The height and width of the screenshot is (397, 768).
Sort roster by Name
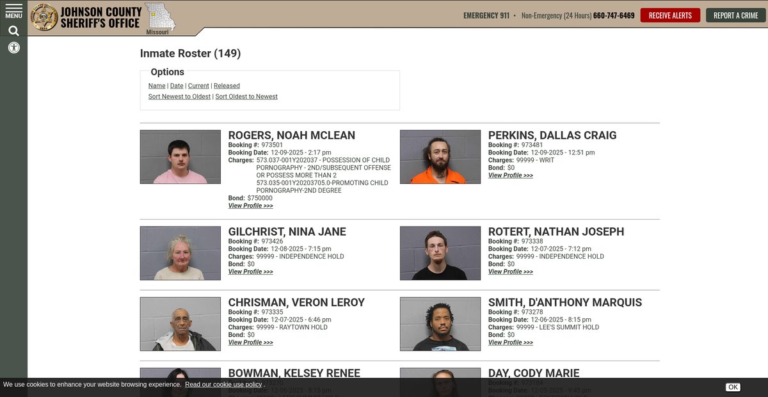click(x=157, y=86)
